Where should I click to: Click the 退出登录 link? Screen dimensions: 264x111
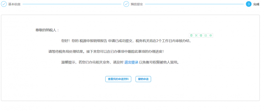(131, 63)
